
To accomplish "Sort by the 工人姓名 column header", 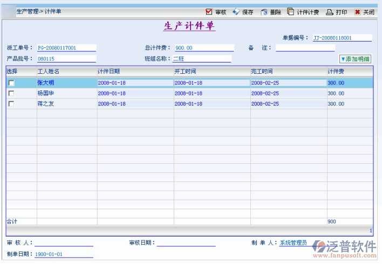I will pos(48,71).
